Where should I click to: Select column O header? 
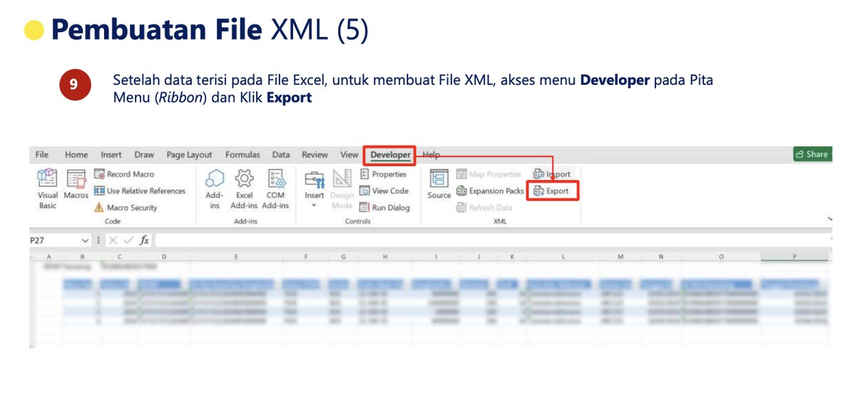click(721, 256)
